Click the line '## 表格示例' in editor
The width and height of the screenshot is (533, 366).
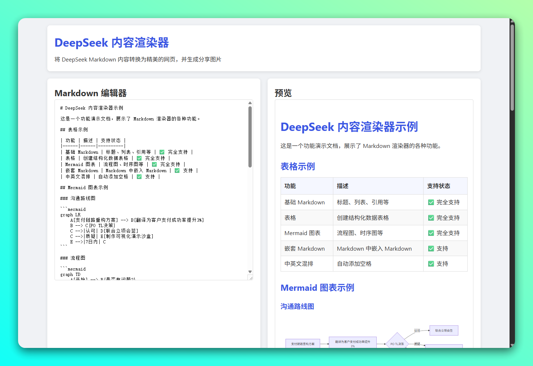(x=74, y=129)
